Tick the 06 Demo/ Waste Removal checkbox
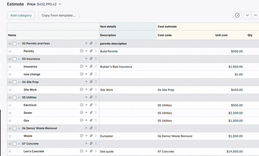Image resolution: width=259 pixels, height=156 pixels. pos(15,128)
